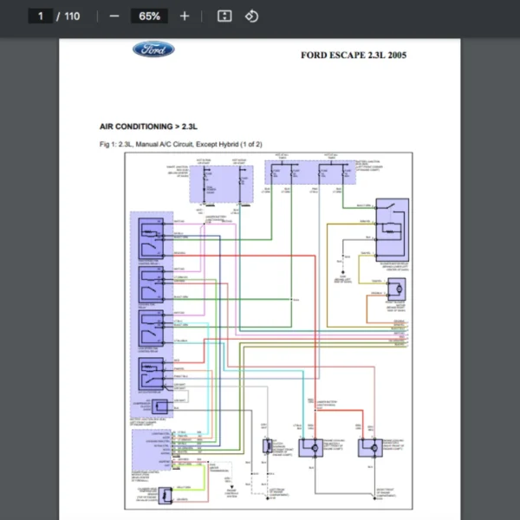Click the total page count 110
The height and width of the screenshot is (520, 520).
(71, 16)
